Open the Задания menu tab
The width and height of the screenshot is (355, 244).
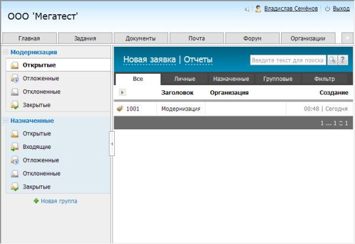click(x=85, y=38)
